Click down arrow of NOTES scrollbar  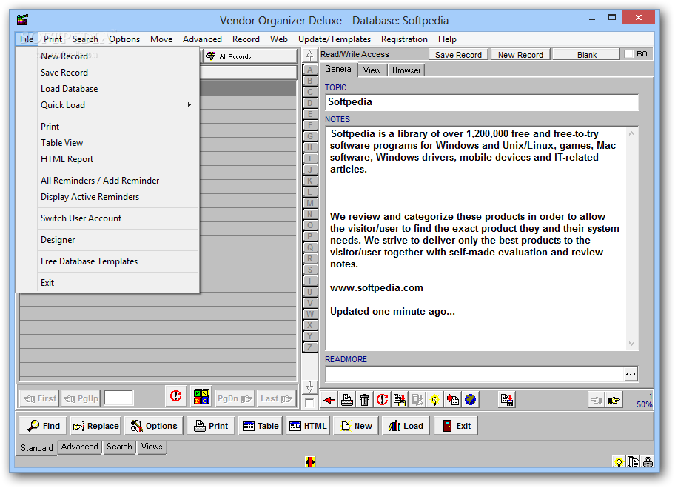click(x=631, y=344)
